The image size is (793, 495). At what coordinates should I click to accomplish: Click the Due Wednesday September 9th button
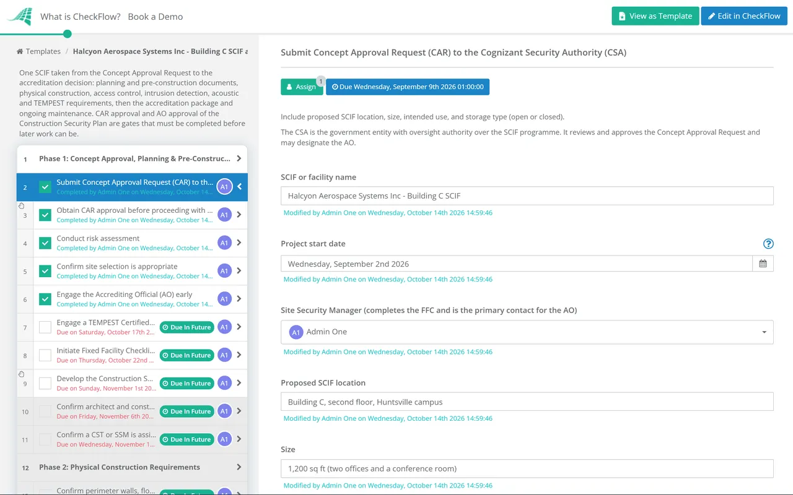pyautogui.click(x=408, y=87)
